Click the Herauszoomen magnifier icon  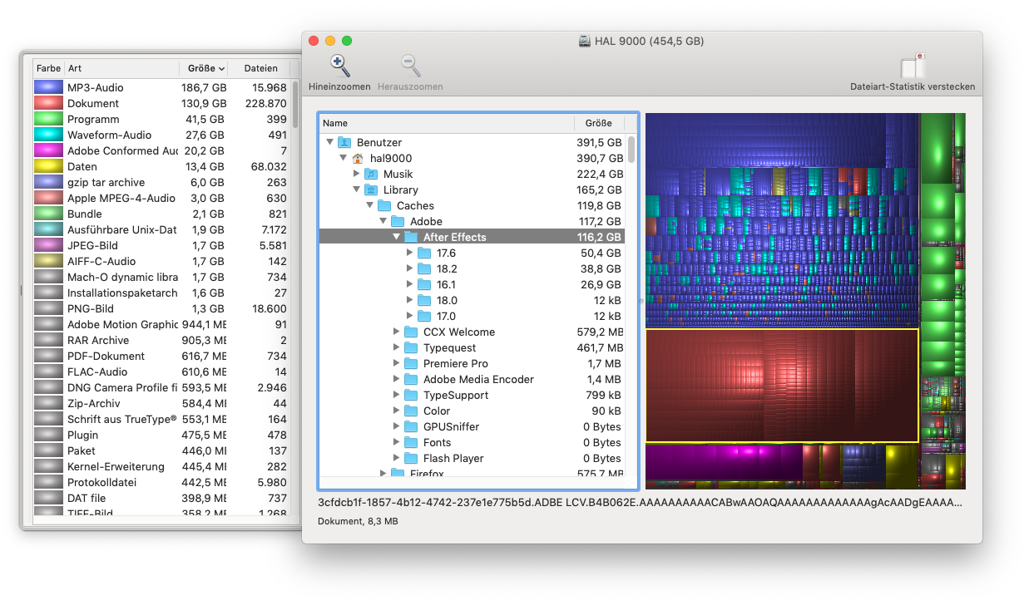(x=410, y=66)
